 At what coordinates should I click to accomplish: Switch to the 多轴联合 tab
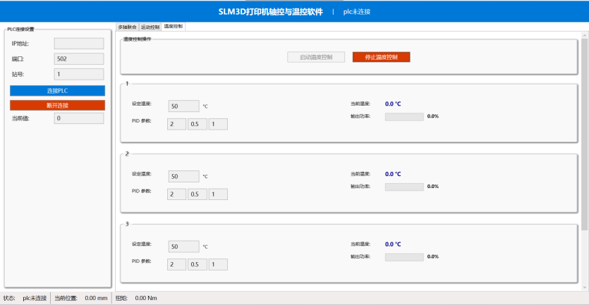point(127,27)
